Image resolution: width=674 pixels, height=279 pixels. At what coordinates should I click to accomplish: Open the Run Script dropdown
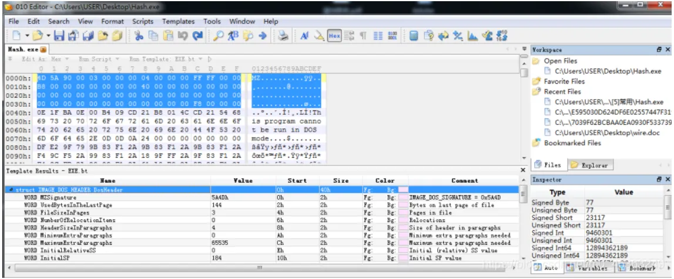pos(99,59)
